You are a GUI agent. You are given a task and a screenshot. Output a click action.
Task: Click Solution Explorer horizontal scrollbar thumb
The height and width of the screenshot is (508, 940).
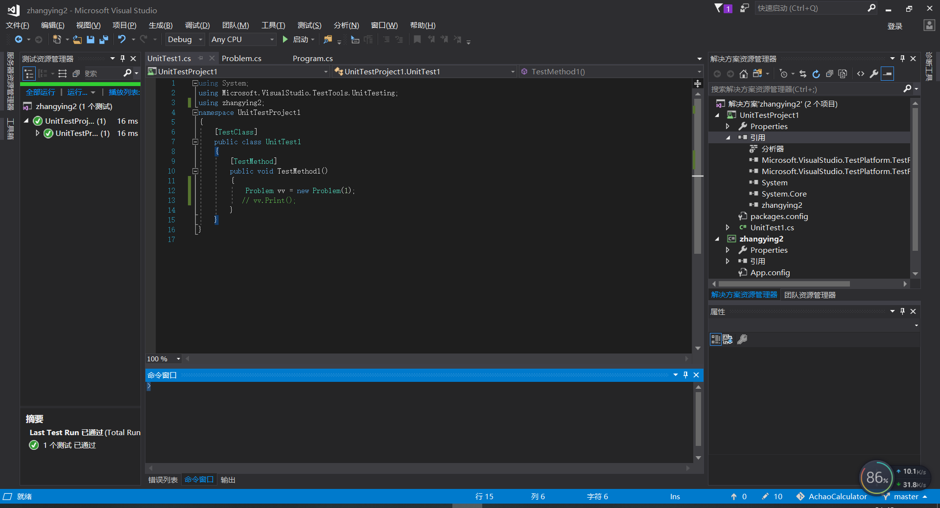coord(784,284)
